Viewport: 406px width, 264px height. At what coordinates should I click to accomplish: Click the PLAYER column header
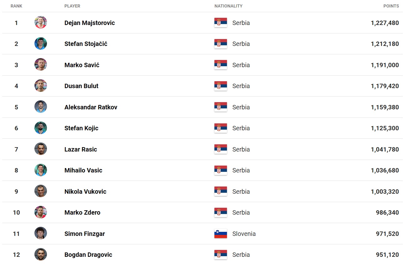pos(72,6)
